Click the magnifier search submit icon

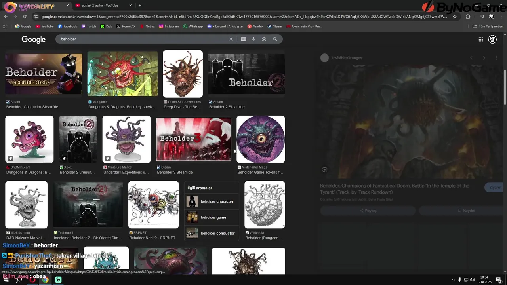tap(275, 39)
